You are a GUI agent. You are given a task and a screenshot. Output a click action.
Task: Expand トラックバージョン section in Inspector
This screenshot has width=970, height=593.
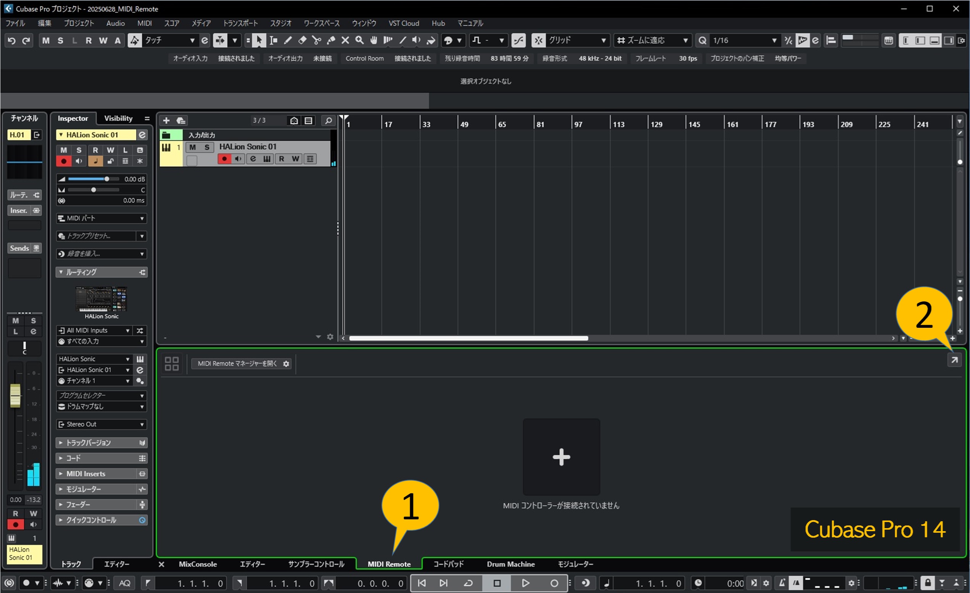click(x=102, y=443)
